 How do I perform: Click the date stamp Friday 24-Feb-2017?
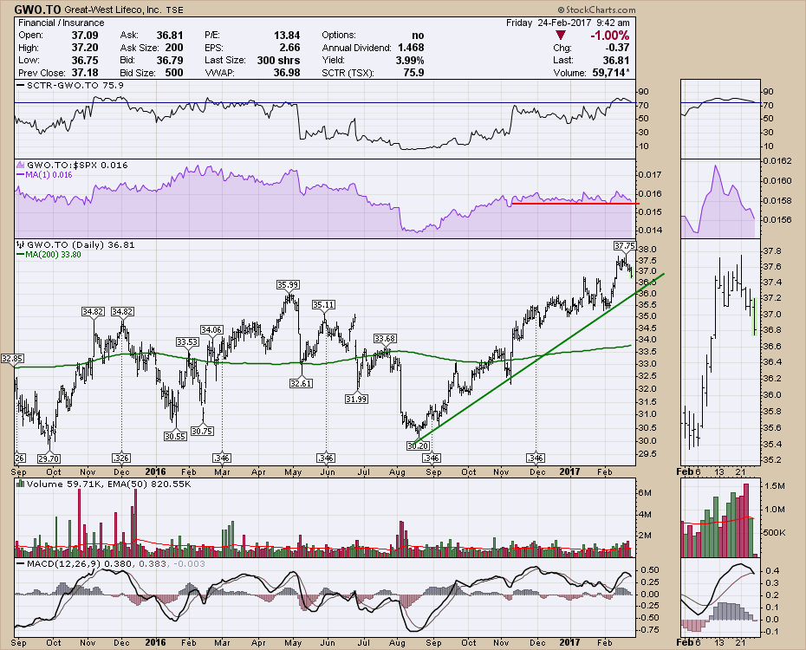[x=549, y=23]
